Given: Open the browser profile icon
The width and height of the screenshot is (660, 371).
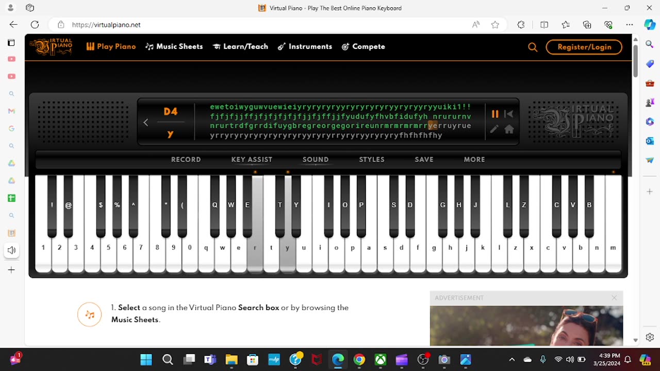Looking at the screenshot, I should [x=11, y=8].
